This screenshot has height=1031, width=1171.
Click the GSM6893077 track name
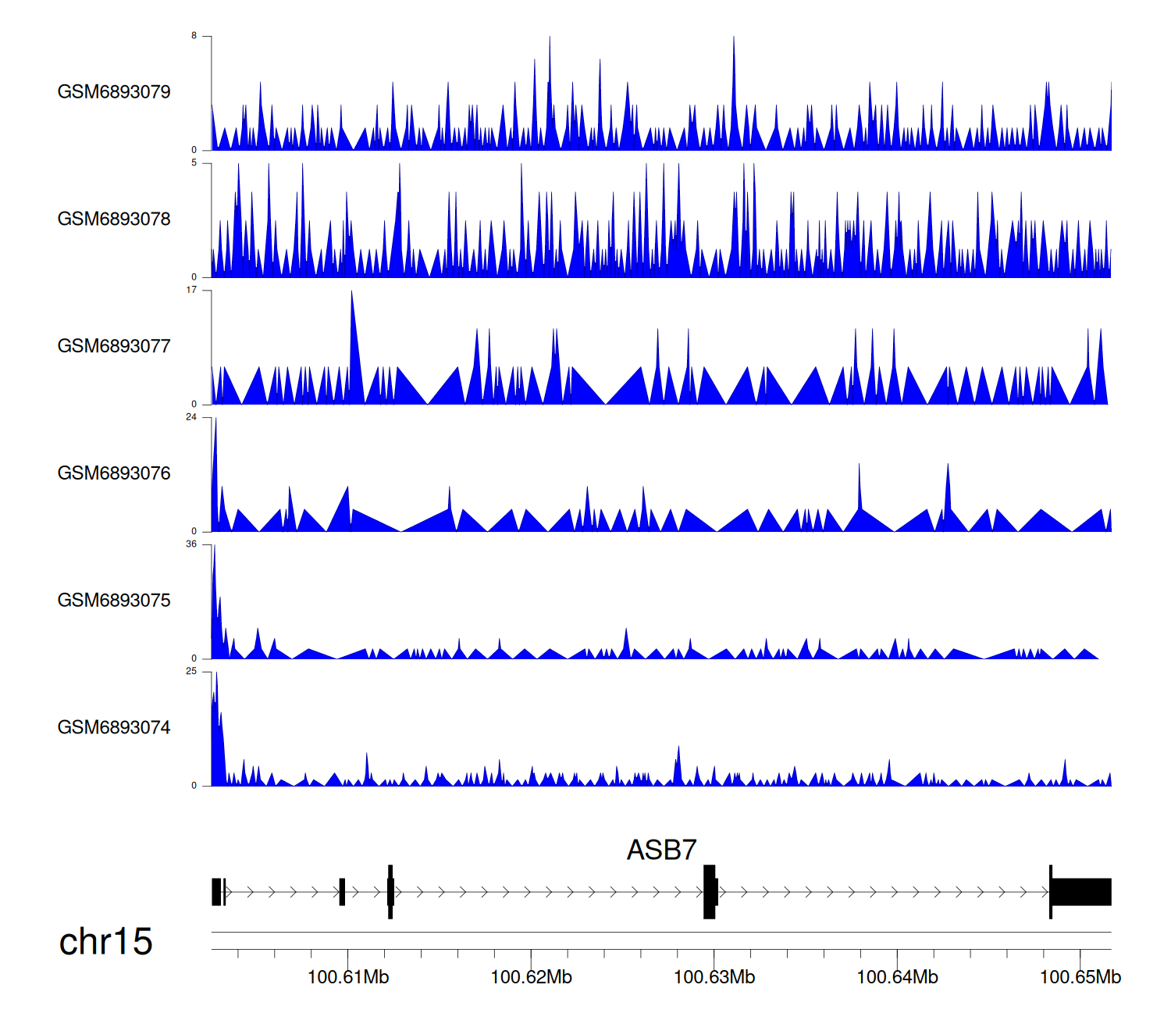(x=114, y=346)
